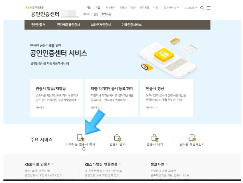Screen dimensions: 243x183
Task: Click the 인증서 폐기 lock-trash icon
Action: click(155, 138)
